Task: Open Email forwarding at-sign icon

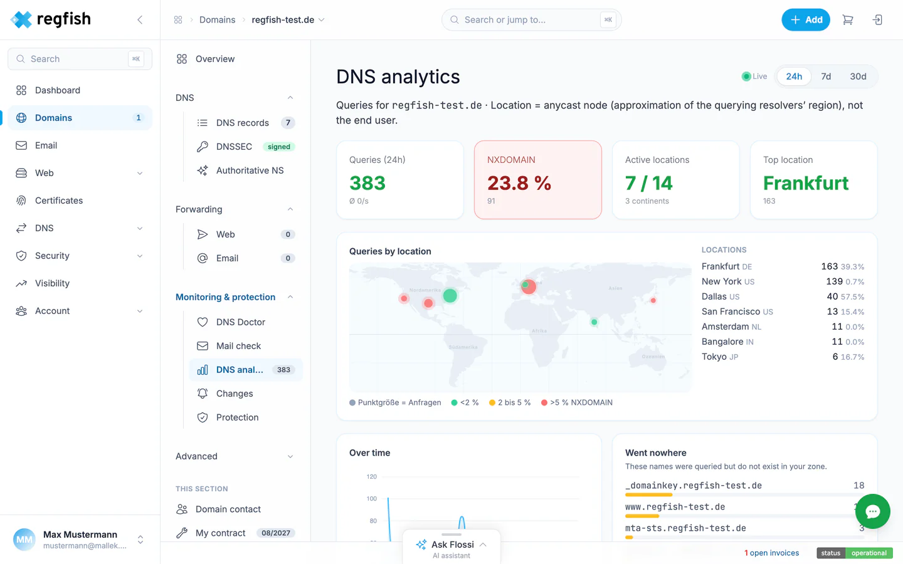Action: (203, 258)
